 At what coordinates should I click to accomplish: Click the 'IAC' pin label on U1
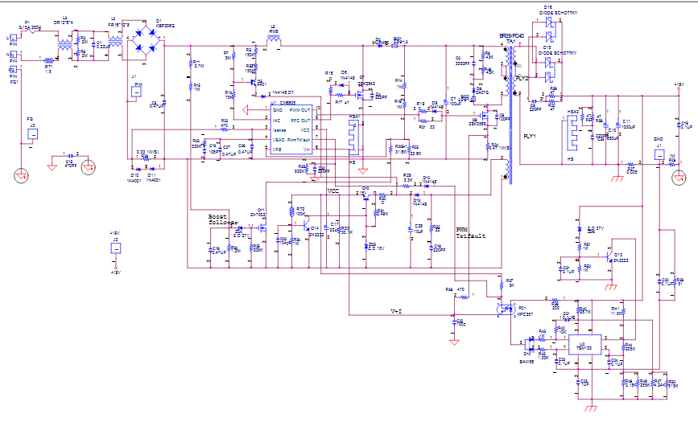pyautogui.click(x=276, y=121)
